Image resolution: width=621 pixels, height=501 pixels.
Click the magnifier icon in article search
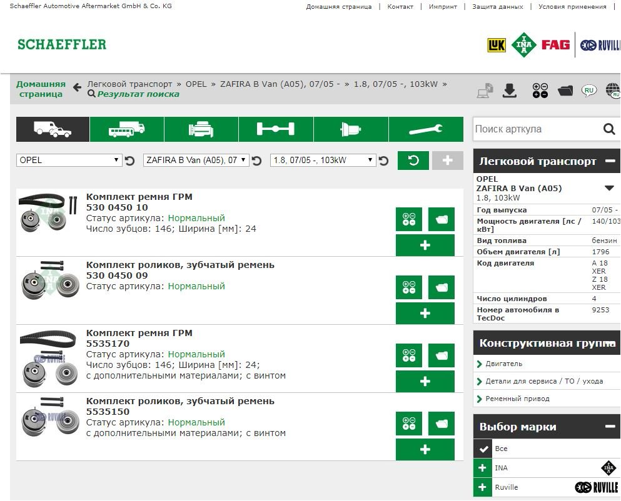609,129
